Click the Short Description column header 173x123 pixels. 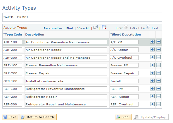125,34
